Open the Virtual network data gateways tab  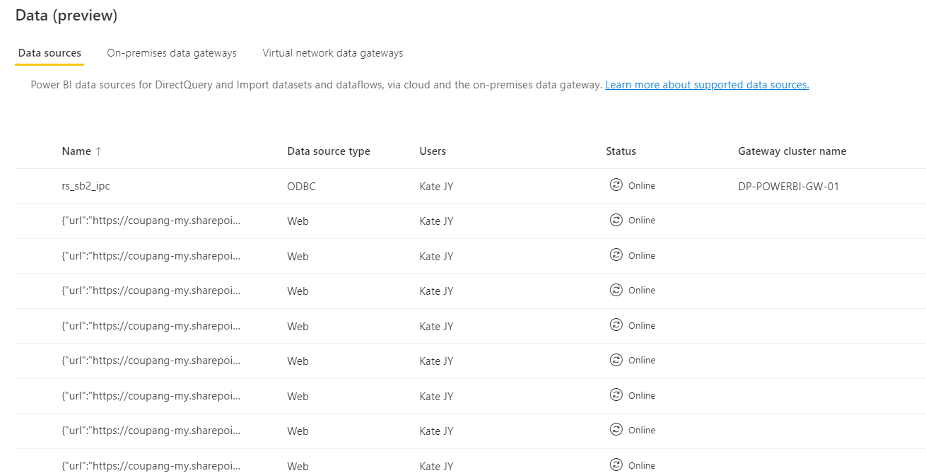click(333, 53)
